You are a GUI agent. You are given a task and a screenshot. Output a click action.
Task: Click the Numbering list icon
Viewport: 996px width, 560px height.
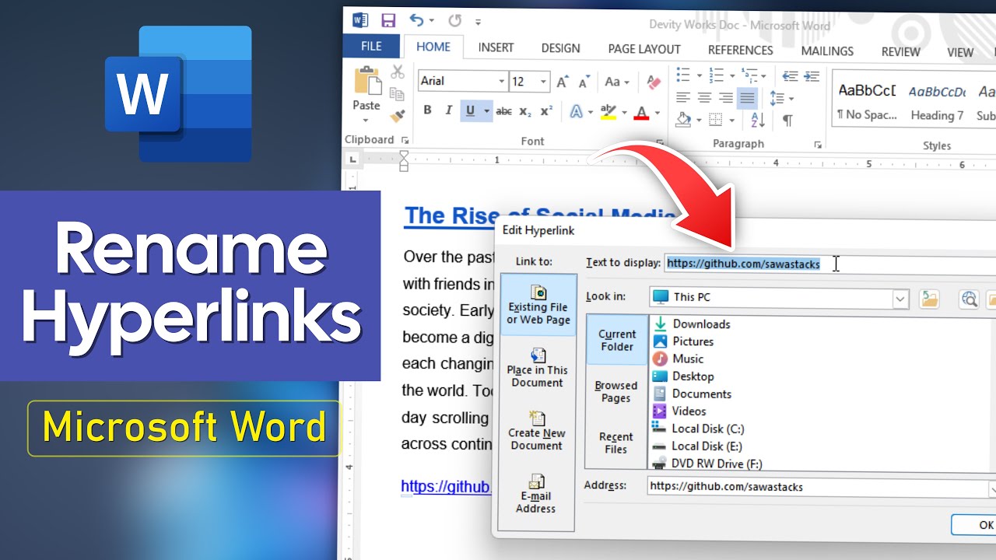[x=717, y=75]
